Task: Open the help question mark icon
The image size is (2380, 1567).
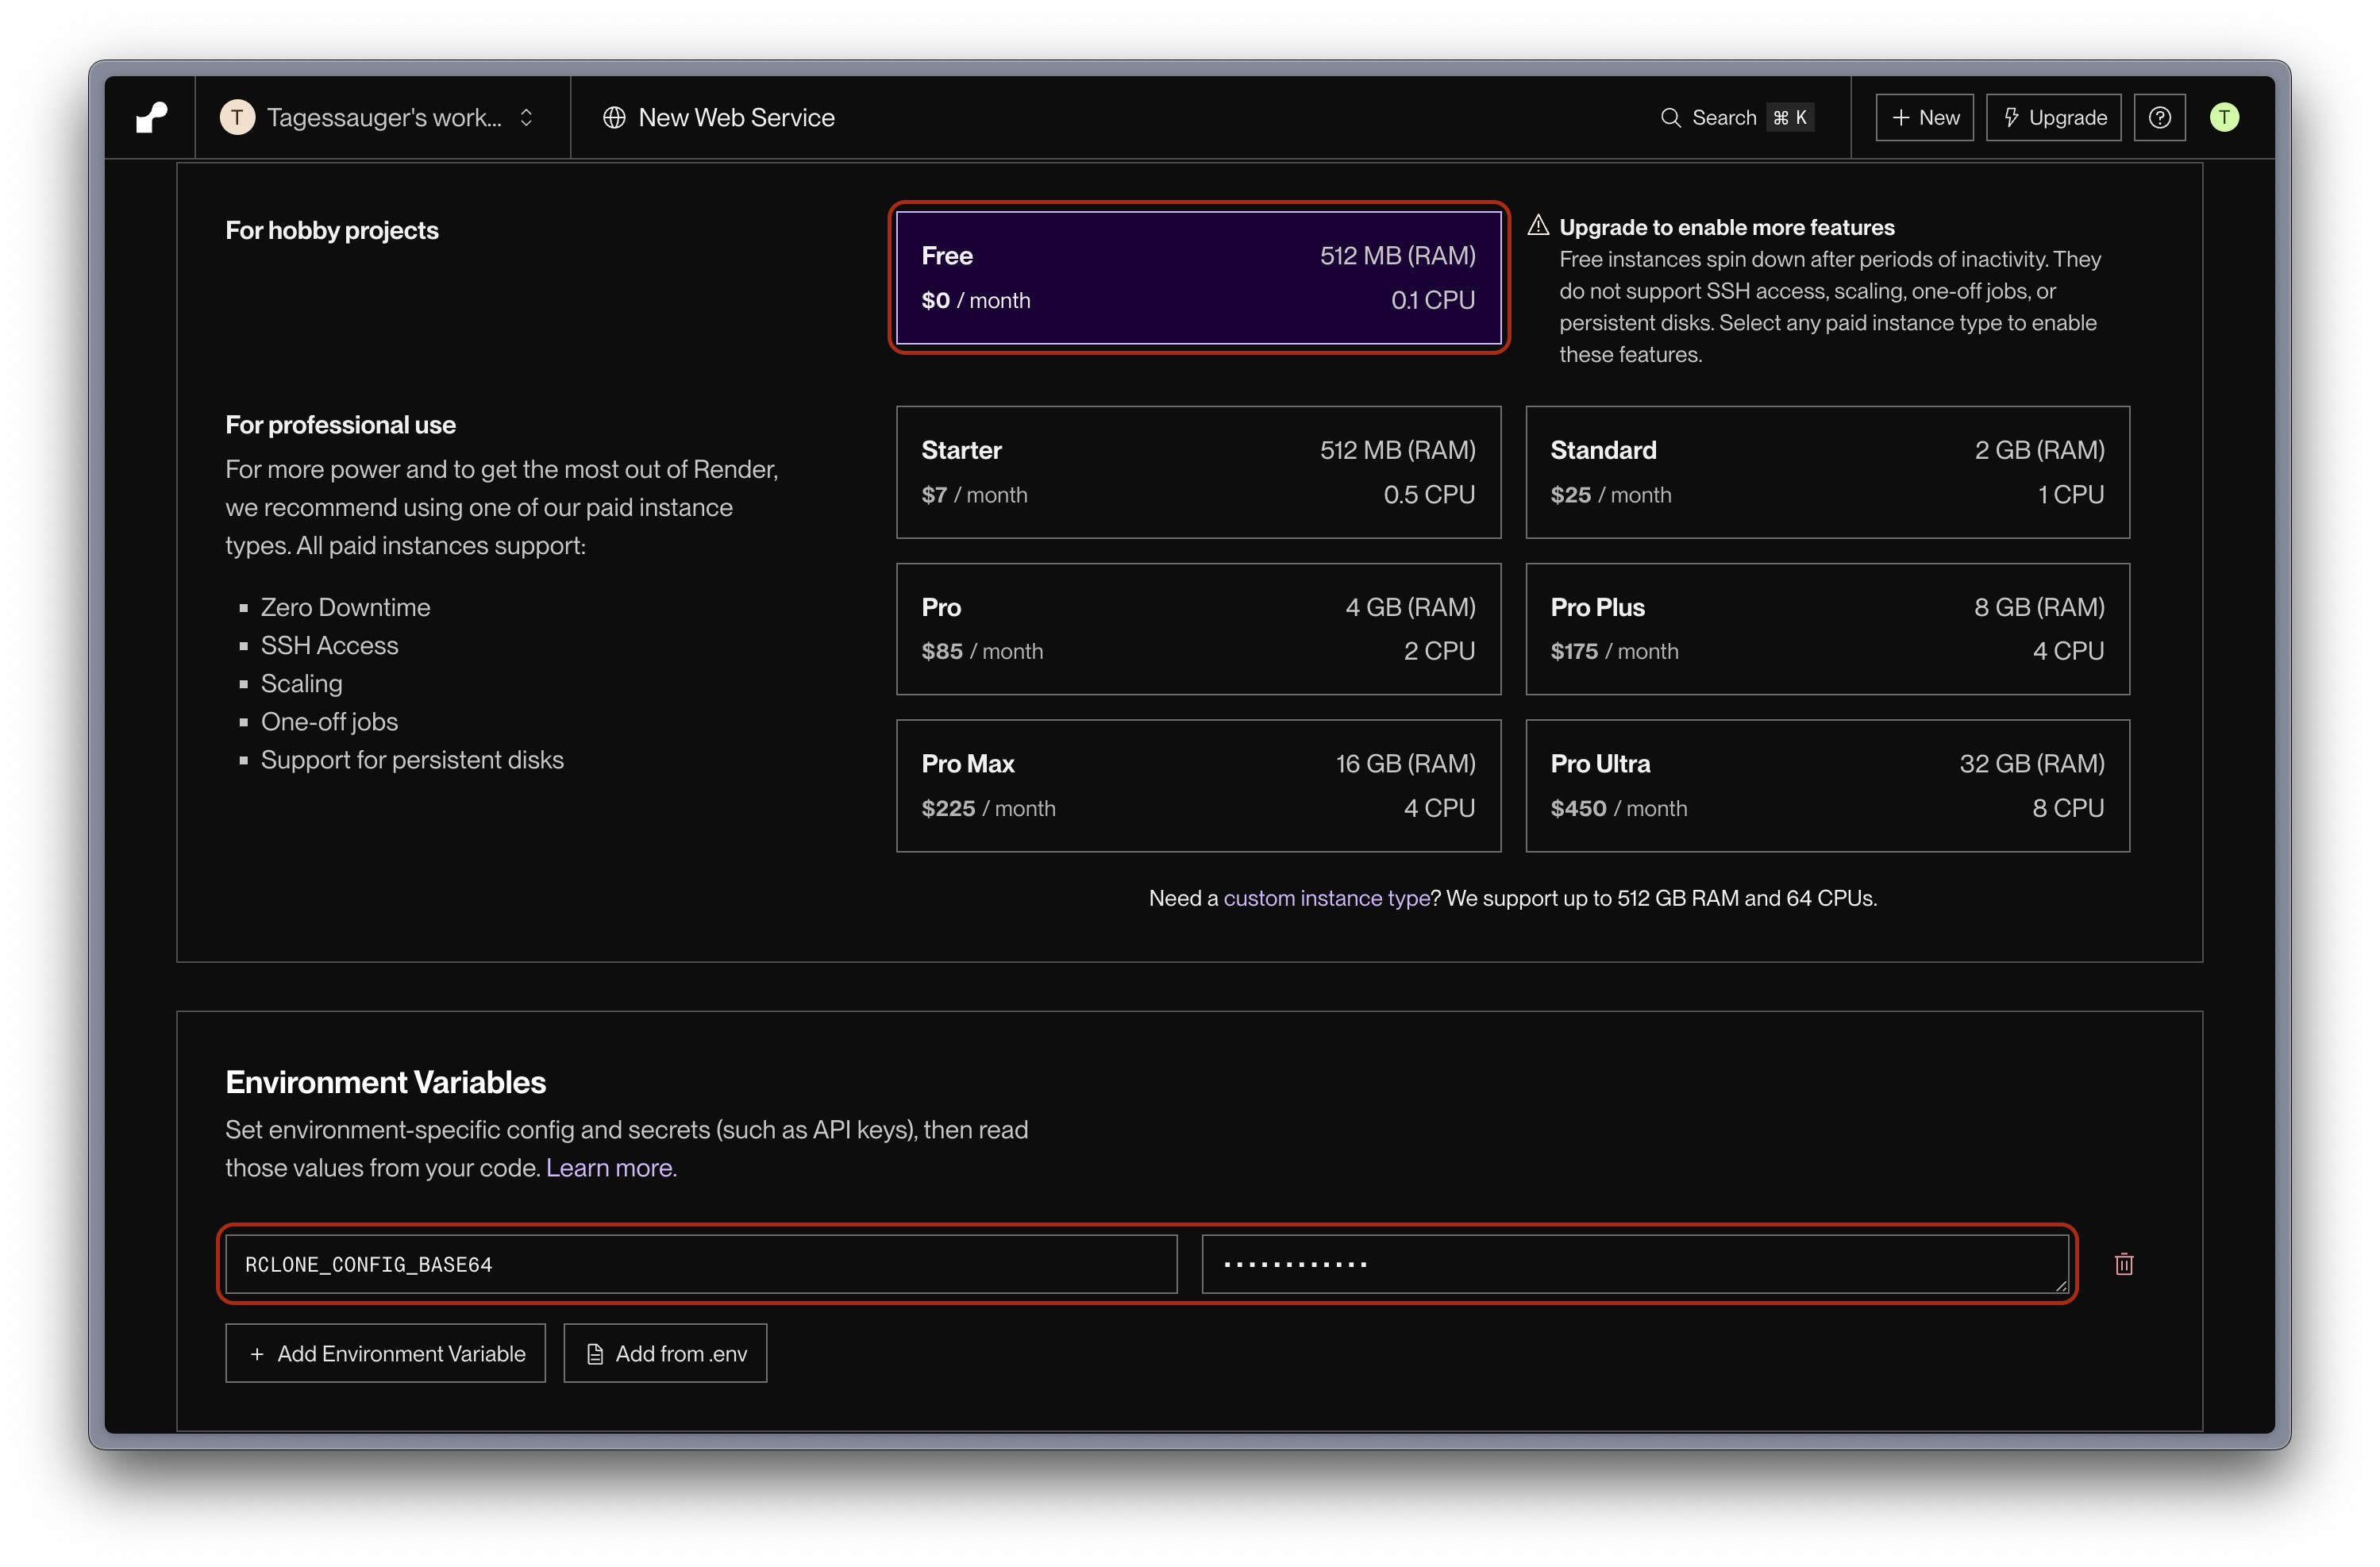Action: click(2159, 118)
